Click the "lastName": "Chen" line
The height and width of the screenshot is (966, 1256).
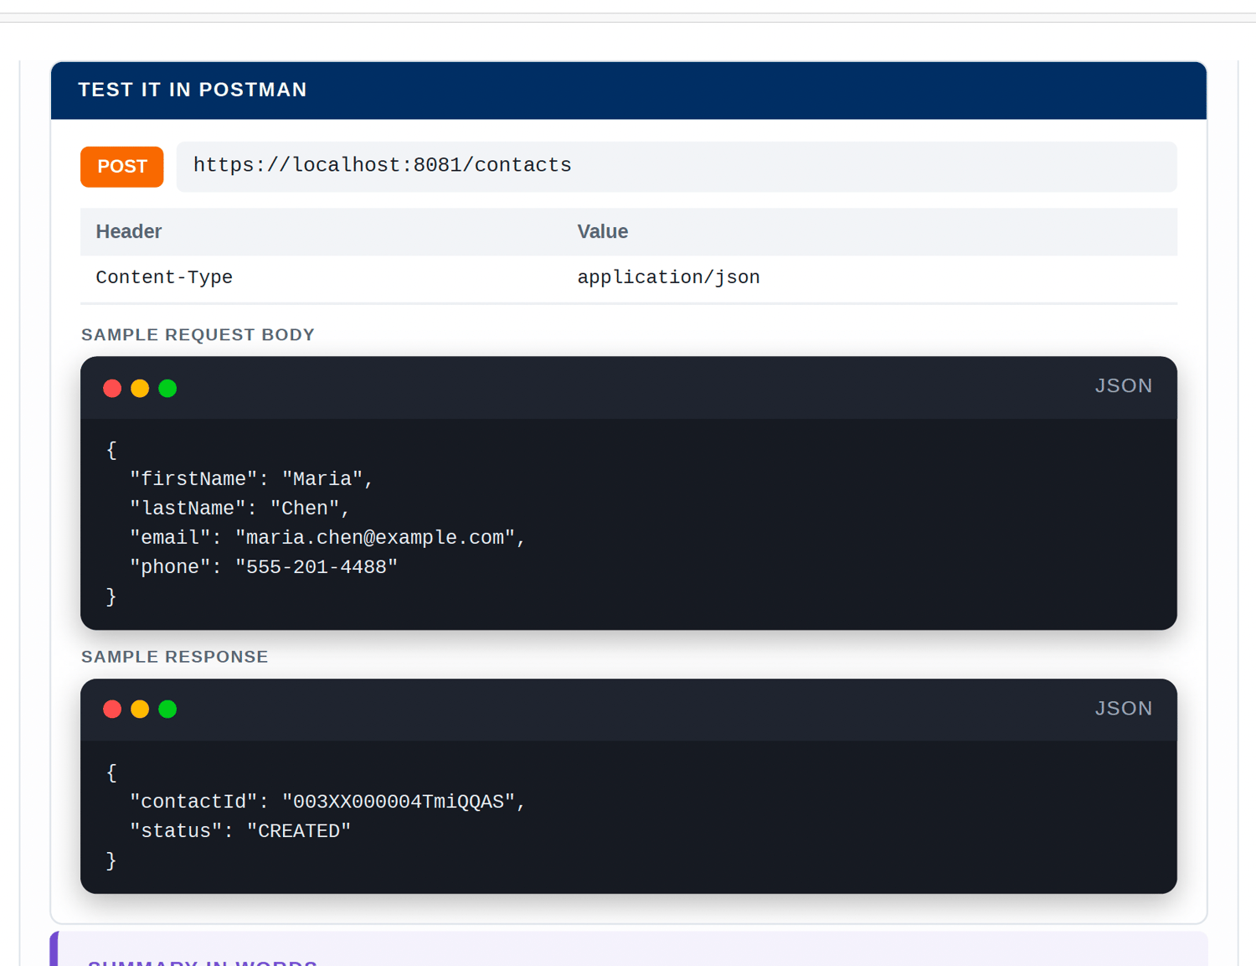pyautogui.click(x=239, y=509)
